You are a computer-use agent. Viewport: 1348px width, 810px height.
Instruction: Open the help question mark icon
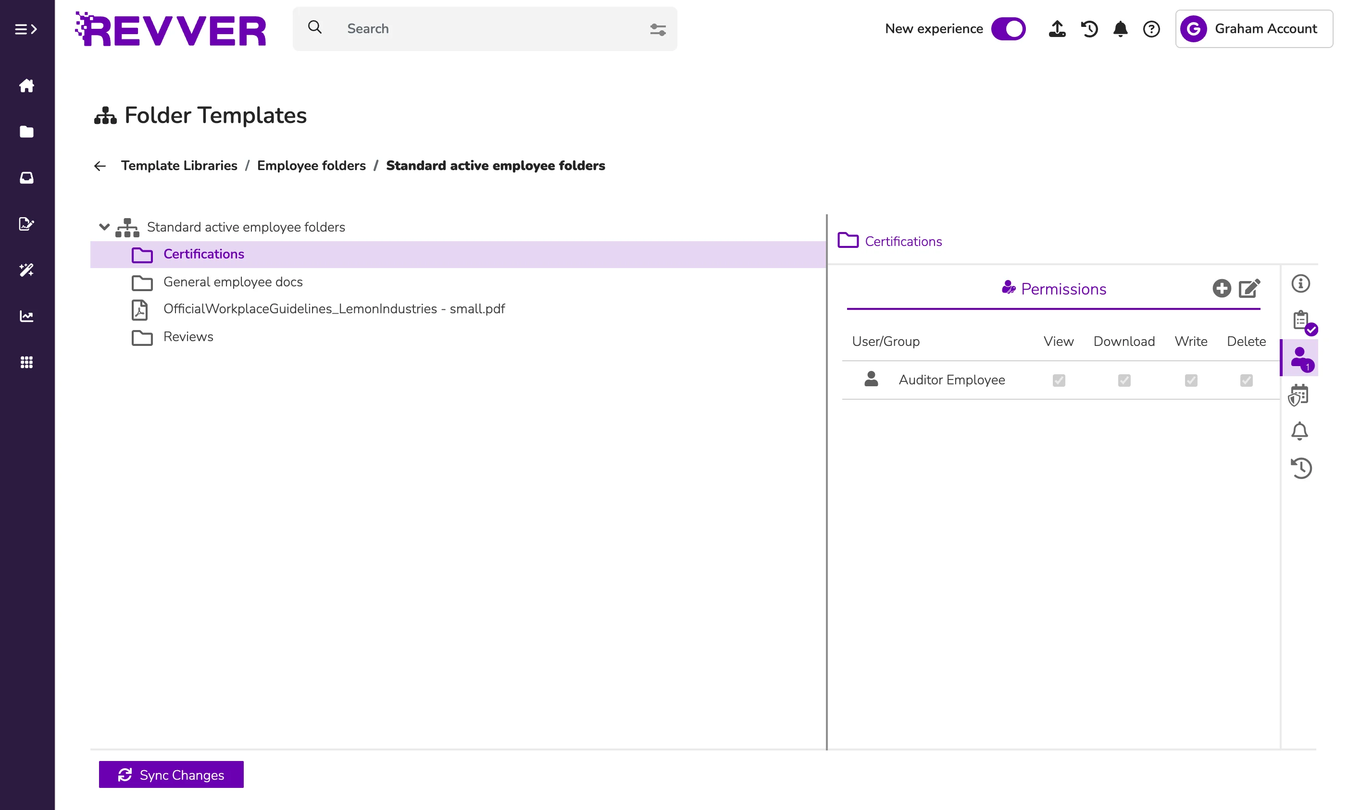[1151, 29]
